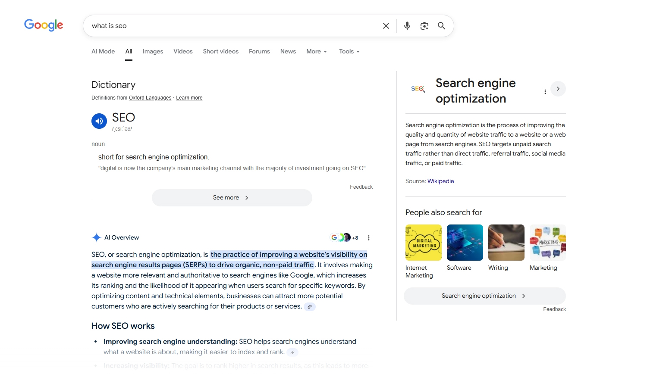
Task: Open the three-dot menu on the knowledge panel
Action: coord(545,92)
